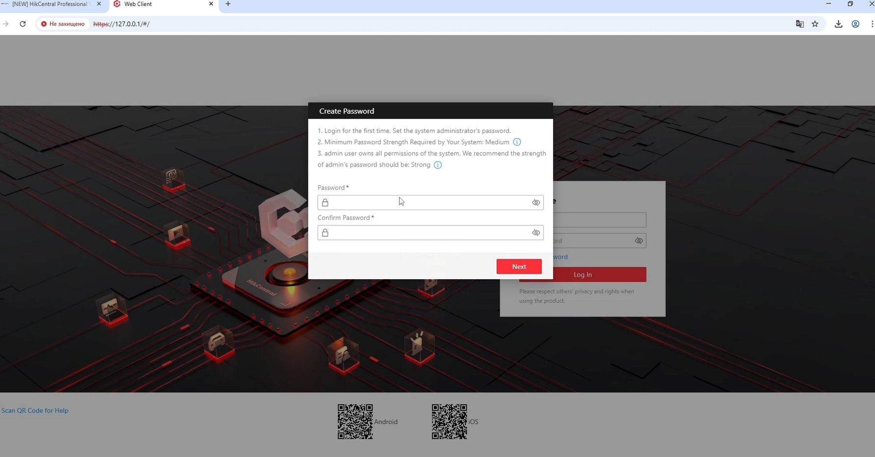Viewport: 875px width, 457px height.
Task: Open Chrome three-dot menu
Action: (872, 24)
